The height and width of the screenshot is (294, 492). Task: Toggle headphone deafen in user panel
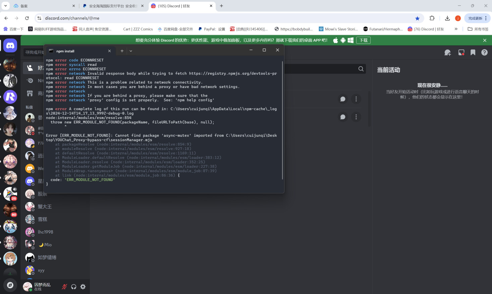coord(74,287)
